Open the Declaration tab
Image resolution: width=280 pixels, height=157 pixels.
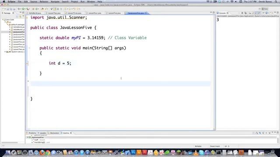[x=53, y=133]
